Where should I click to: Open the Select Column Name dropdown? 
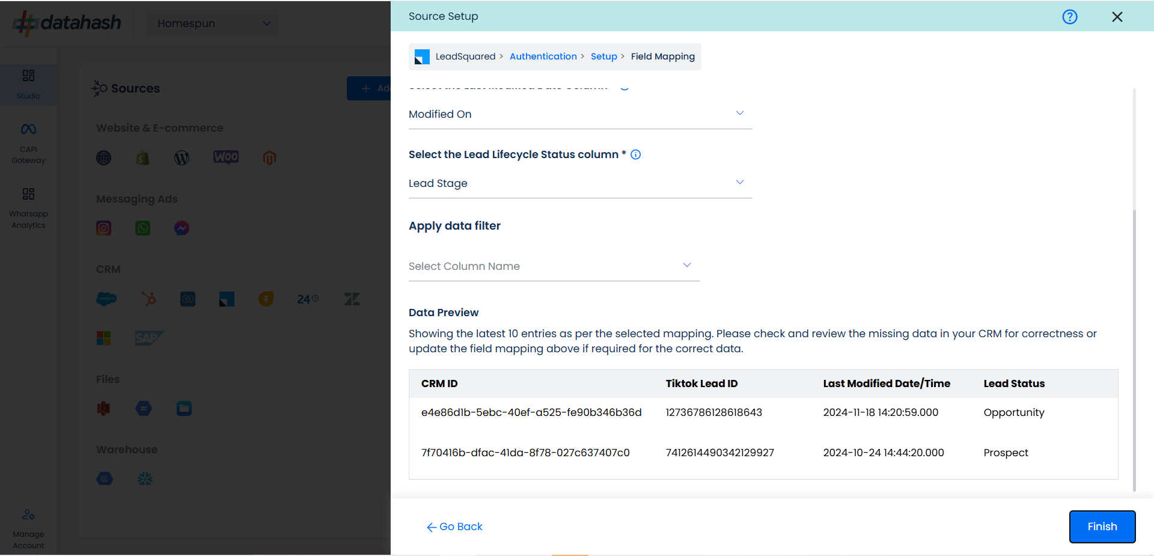(x=554, y=266)
